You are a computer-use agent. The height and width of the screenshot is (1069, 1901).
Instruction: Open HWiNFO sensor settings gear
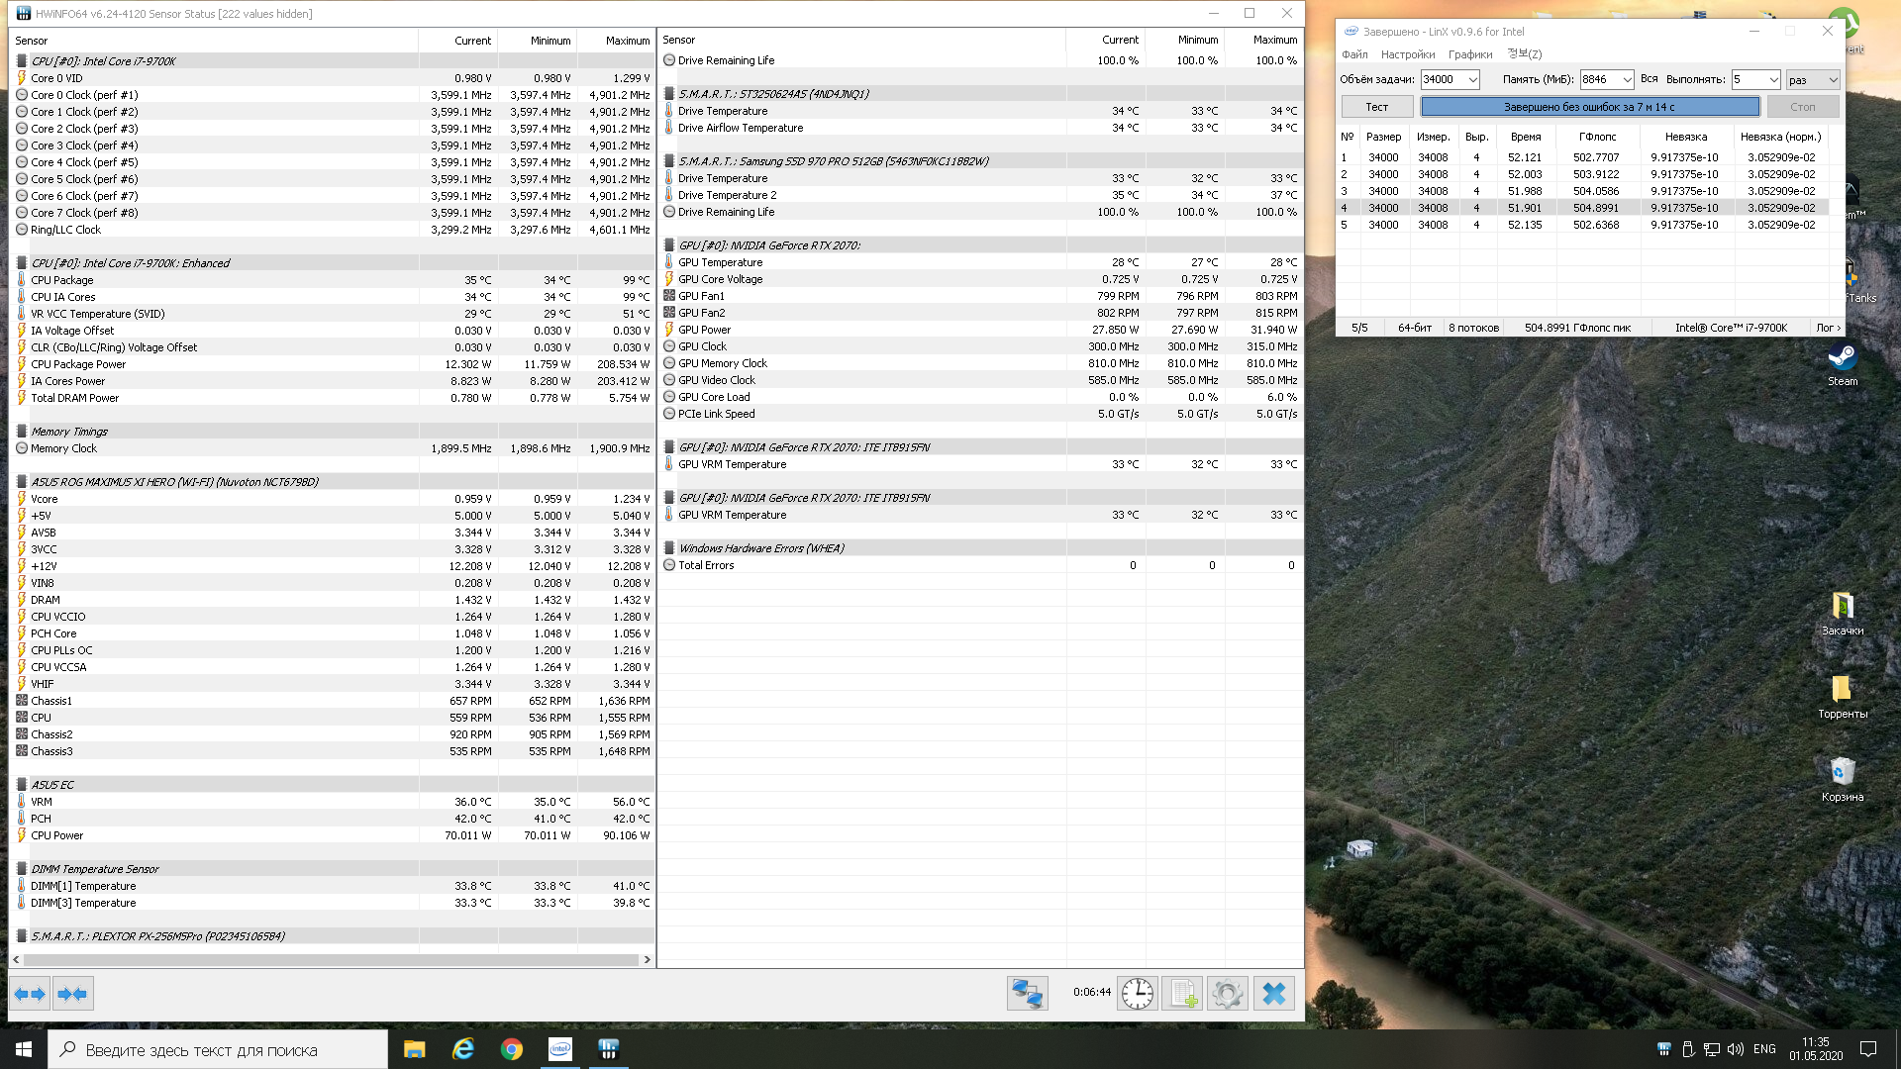pos(1227,993)
